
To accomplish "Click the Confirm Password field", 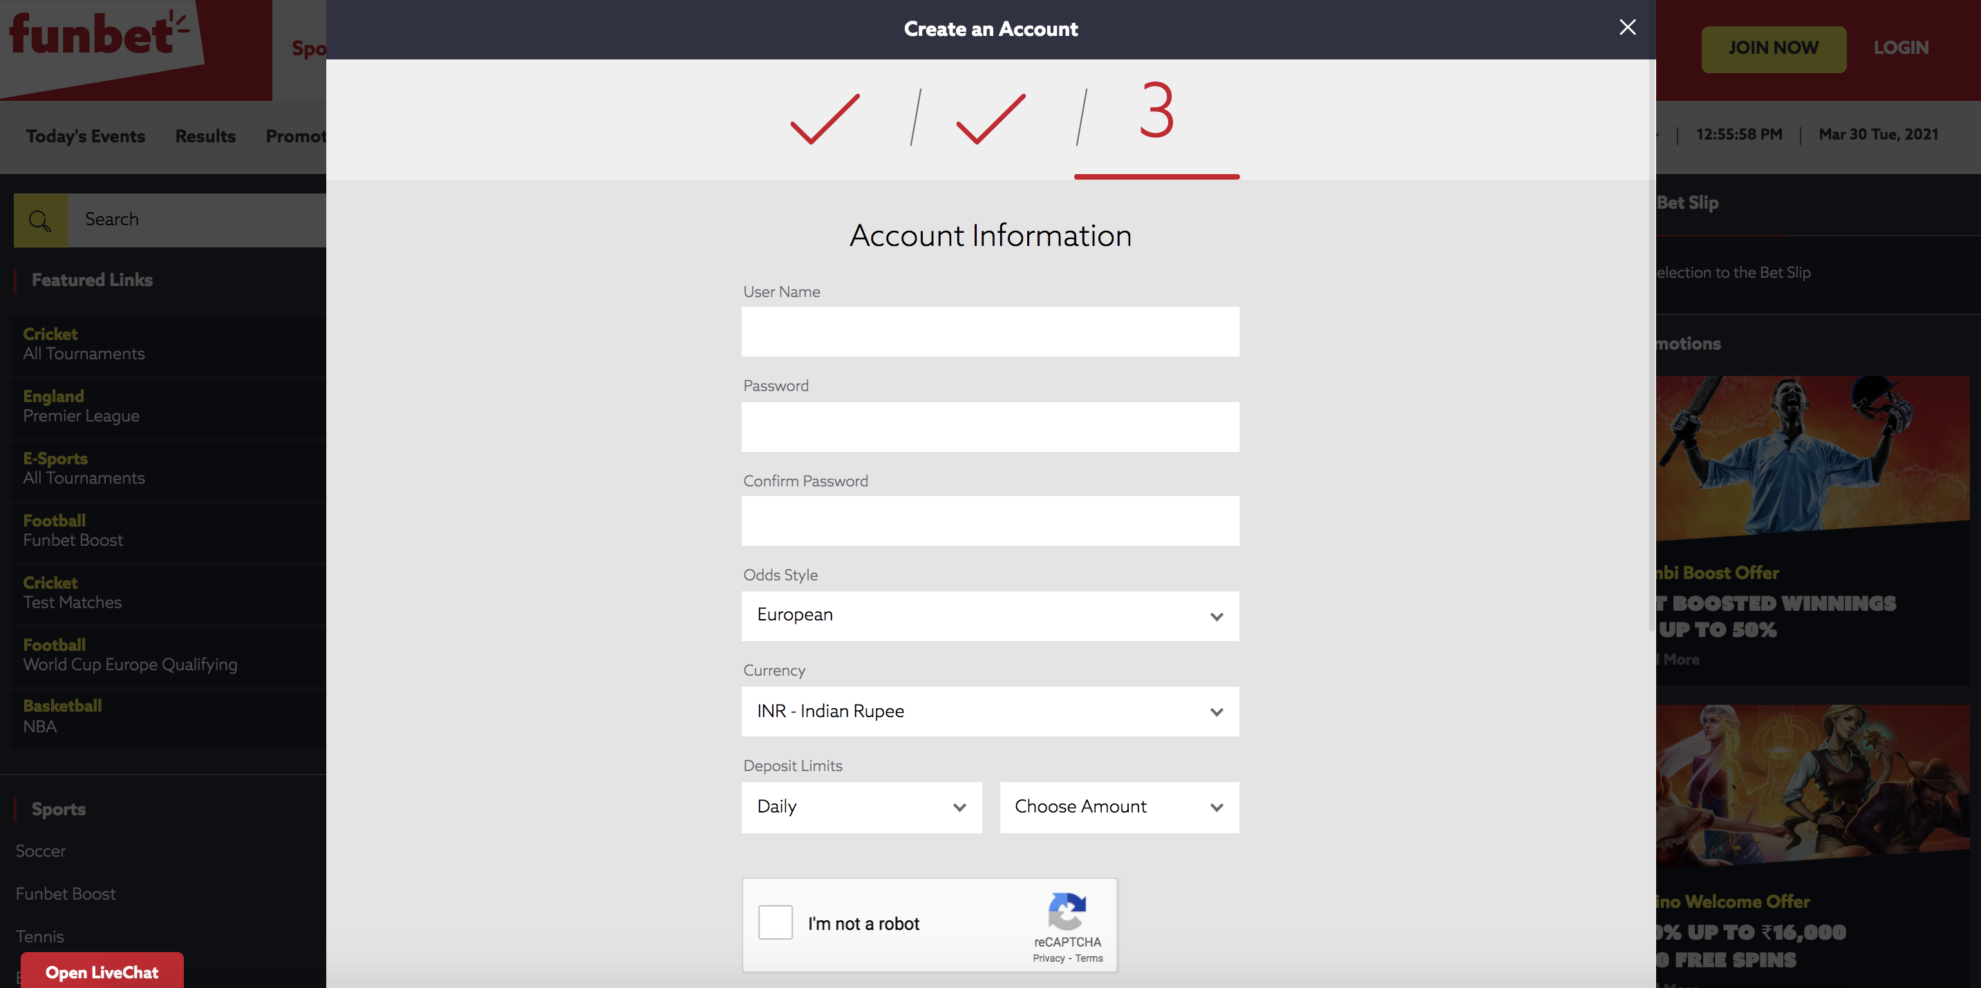I will tap(990, 520).
